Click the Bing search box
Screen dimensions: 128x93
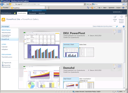[x=107, y=4]
